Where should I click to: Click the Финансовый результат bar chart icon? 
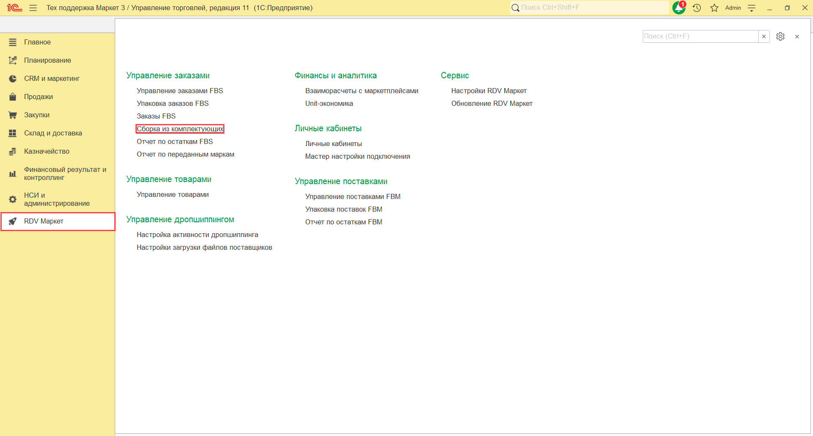pyautogui.click(x=13, y=174)
